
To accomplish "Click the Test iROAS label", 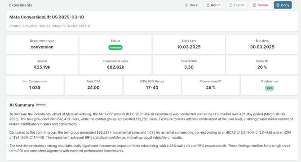I will [189, 61].
